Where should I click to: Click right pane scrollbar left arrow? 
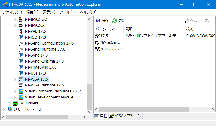96,110
